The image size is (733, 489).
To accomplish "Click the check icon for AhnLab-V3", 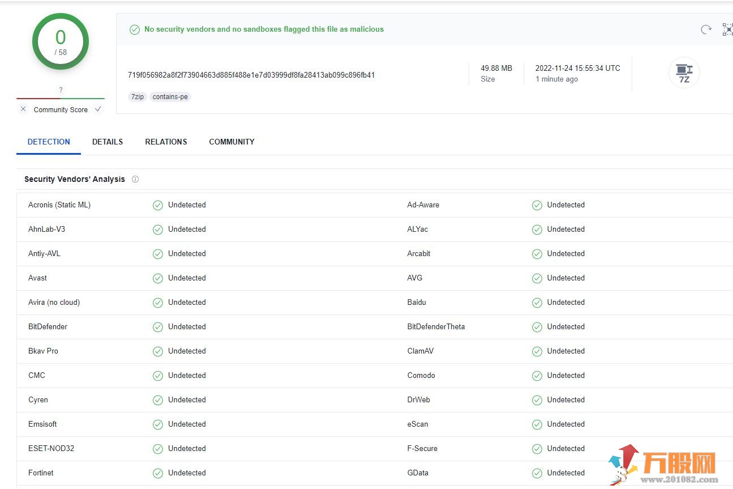I will 158,229.
